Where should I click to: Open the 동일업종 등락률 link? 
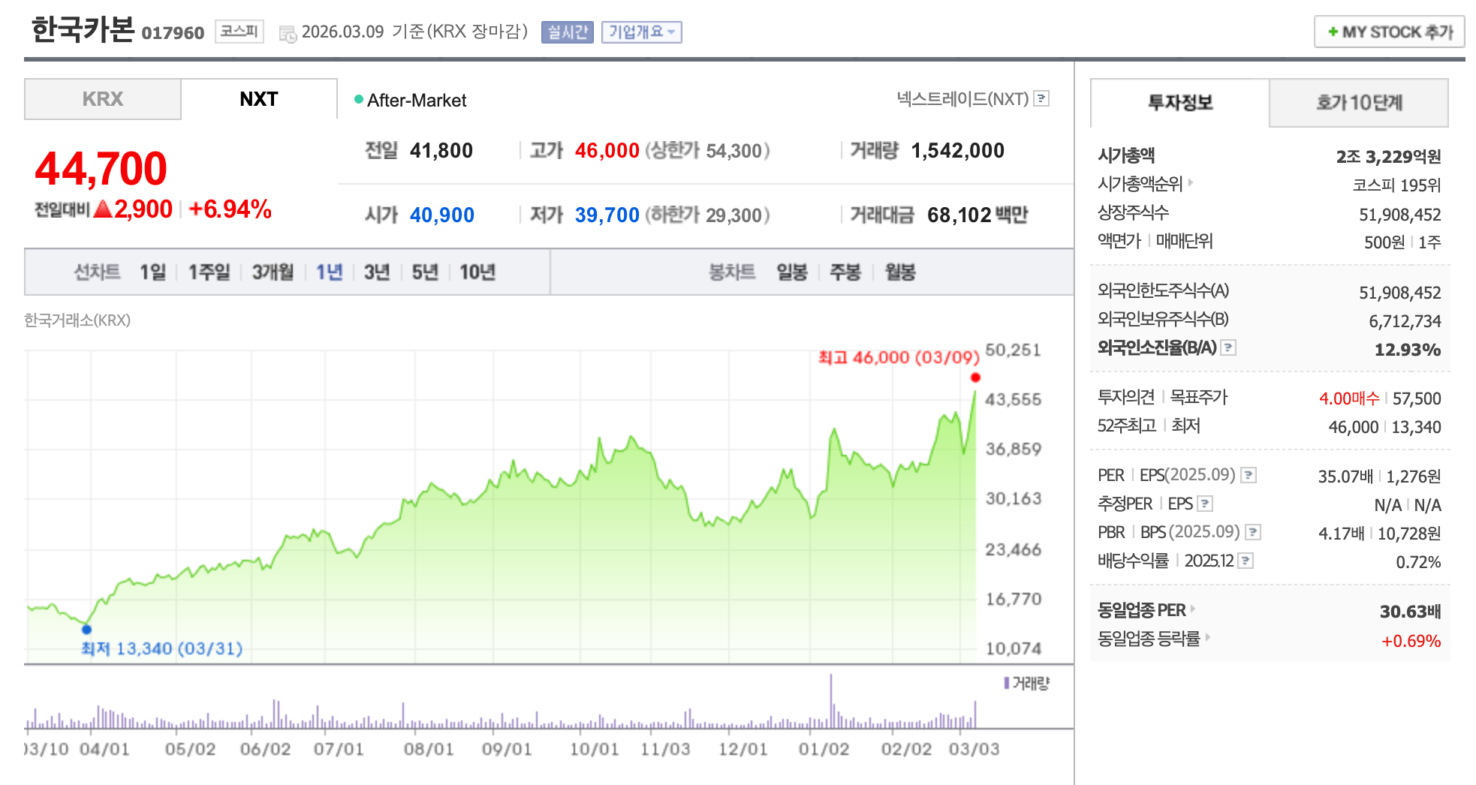pos(1149,639)
